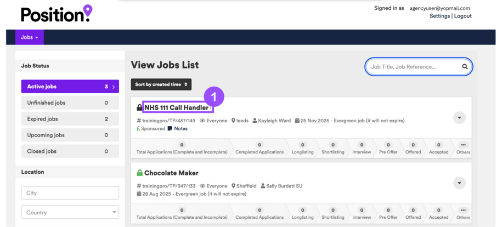Click the City input field
Viewport: 502px width, 227px height.
(70, 193)
